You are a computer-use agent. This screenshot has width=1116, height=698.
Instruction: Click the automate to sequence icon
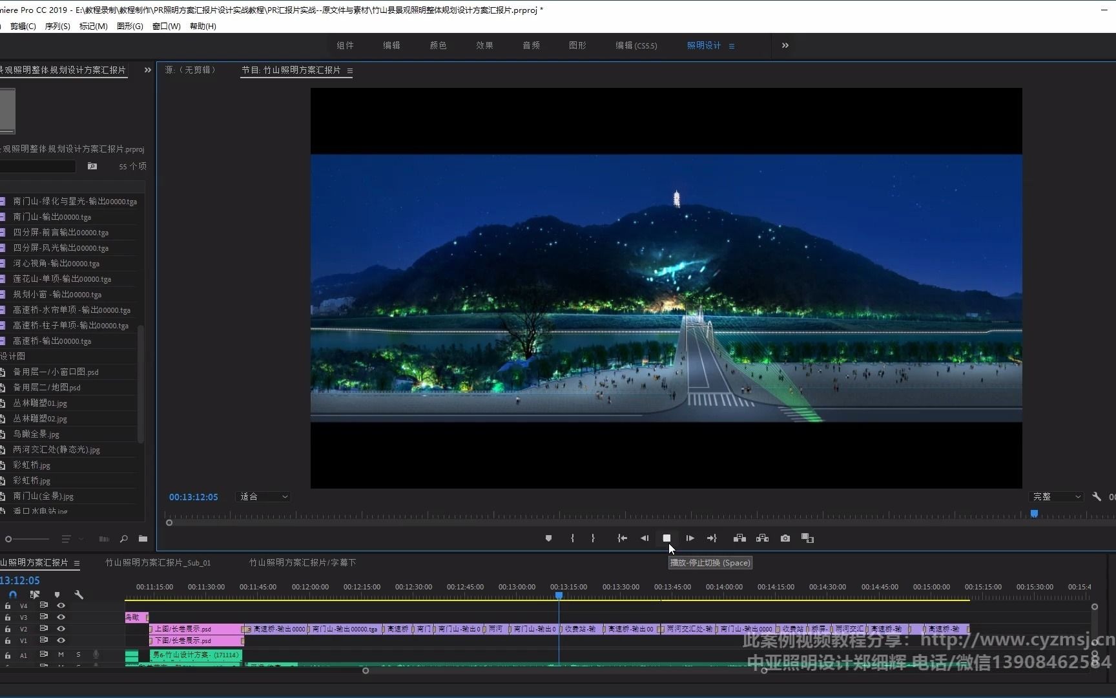104,539
